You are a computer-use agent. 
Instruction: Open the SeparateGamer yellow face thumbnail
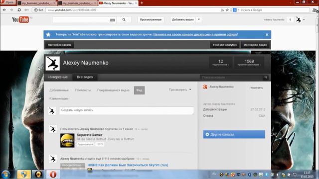[67, 140]
